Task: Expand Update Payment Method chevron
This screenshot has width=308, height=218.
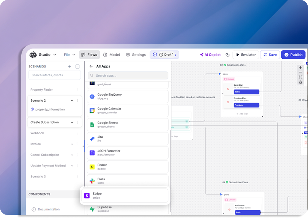Action: tap(72, 166)
